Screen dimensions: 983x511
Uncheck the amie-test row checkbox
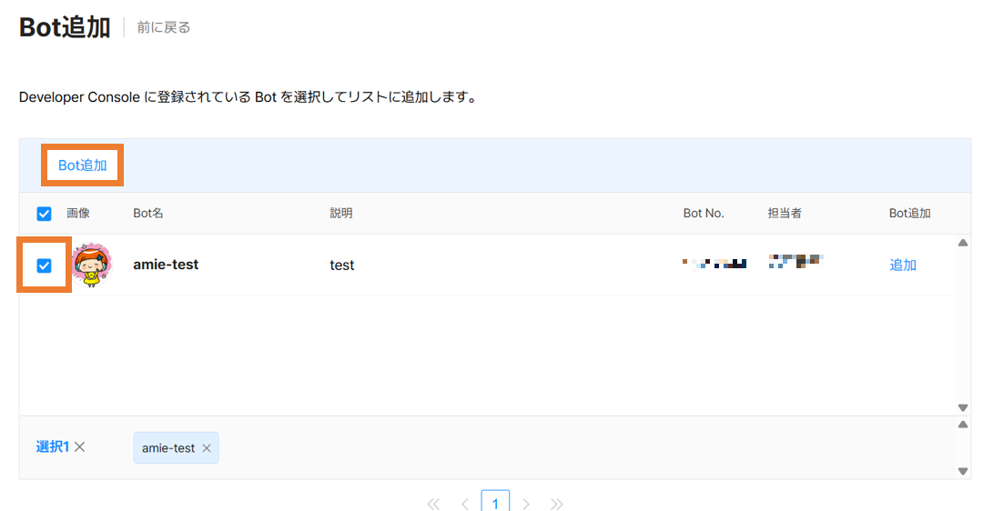pos(44,266)
